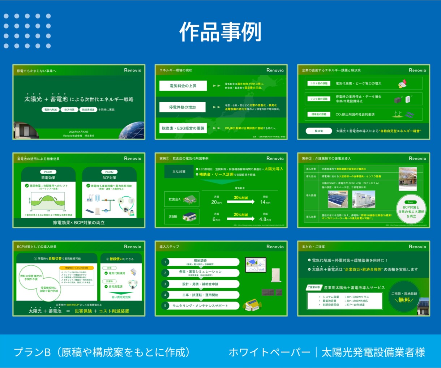Click the Renovia logo on the エネルギー環境の現状 slide
Viewport: 441px width, 368px height.
point(275,70)
